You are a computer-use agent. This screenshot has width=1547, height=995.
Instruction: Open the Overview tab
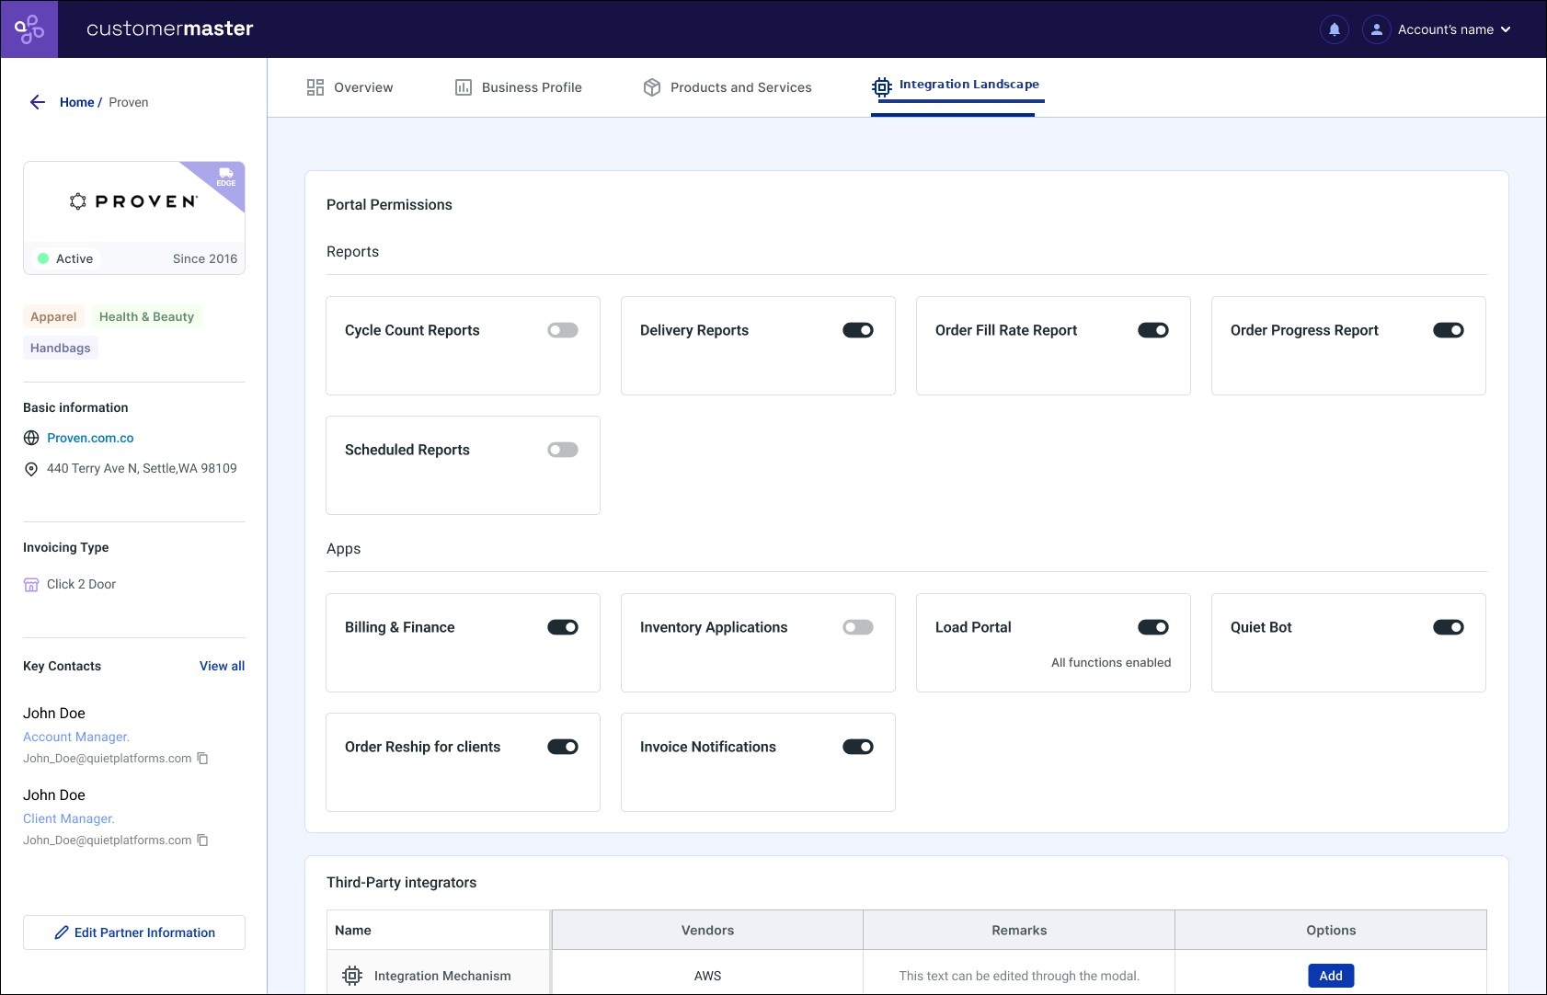click(x=350, y=87)
